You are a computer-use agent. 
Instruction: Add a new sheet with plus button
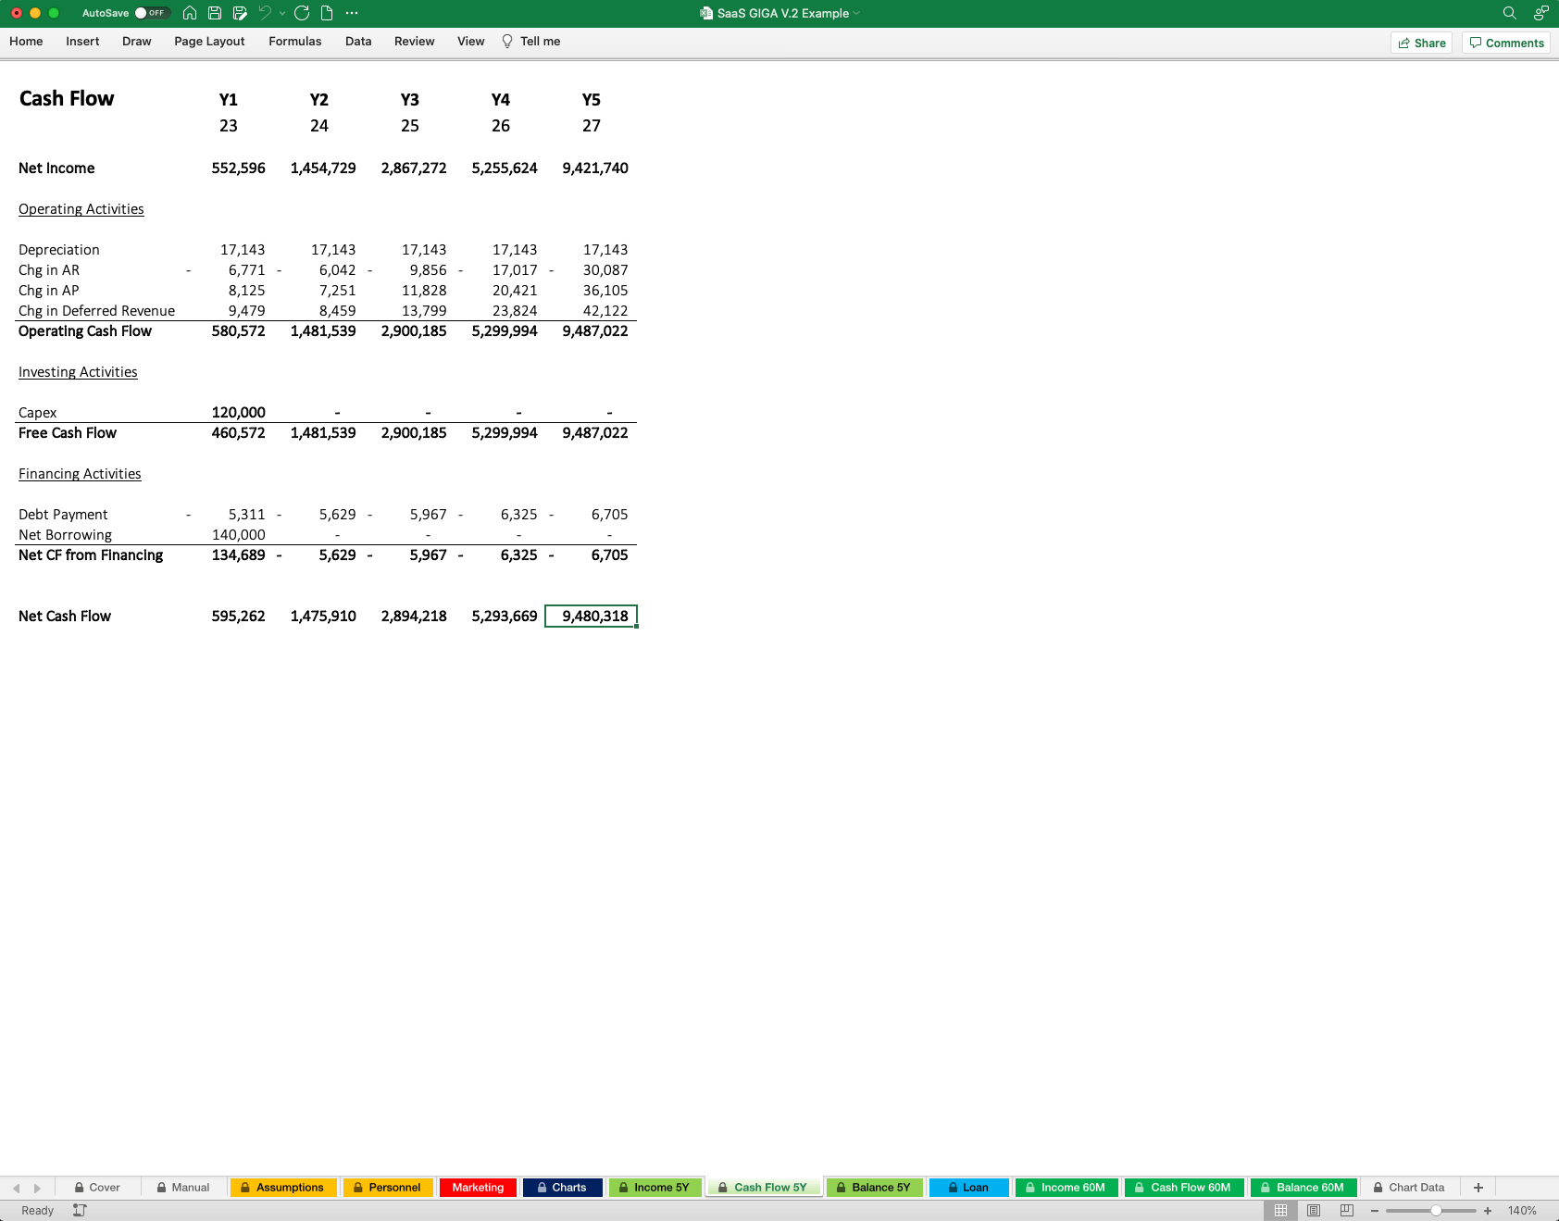tap(1478, 1188)
